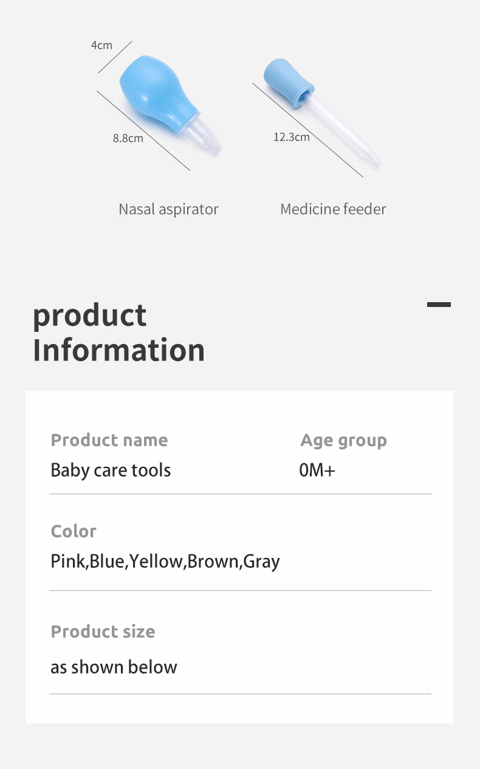Click the dark dash mark beside heading

tap(439, 305)
